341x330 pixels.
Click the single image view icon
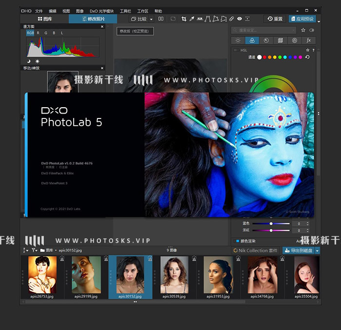(173, 19)
